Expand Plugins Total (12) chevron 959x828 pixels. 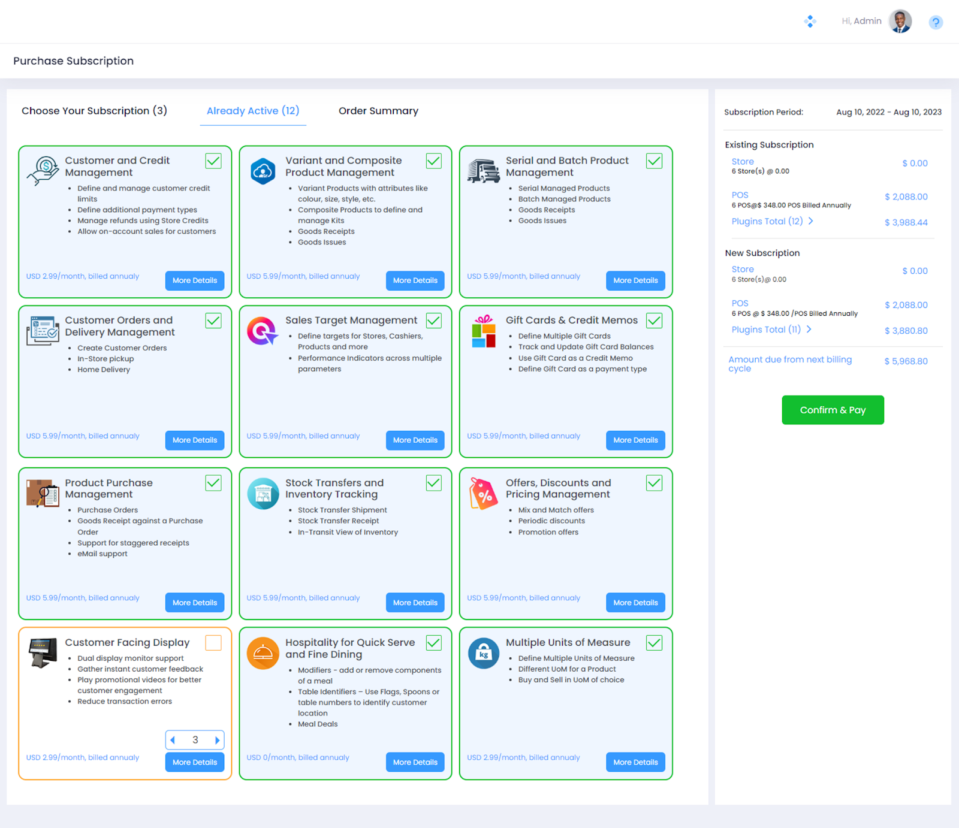pyautogui.click(x=811, y=221)
